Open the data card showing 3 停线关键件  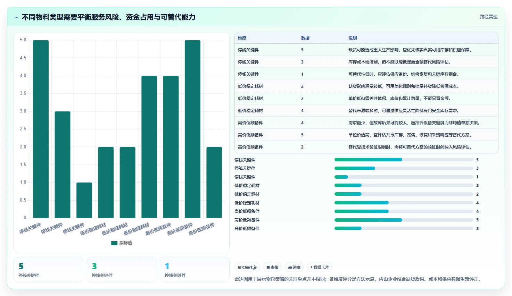click(x=122, y=270)
